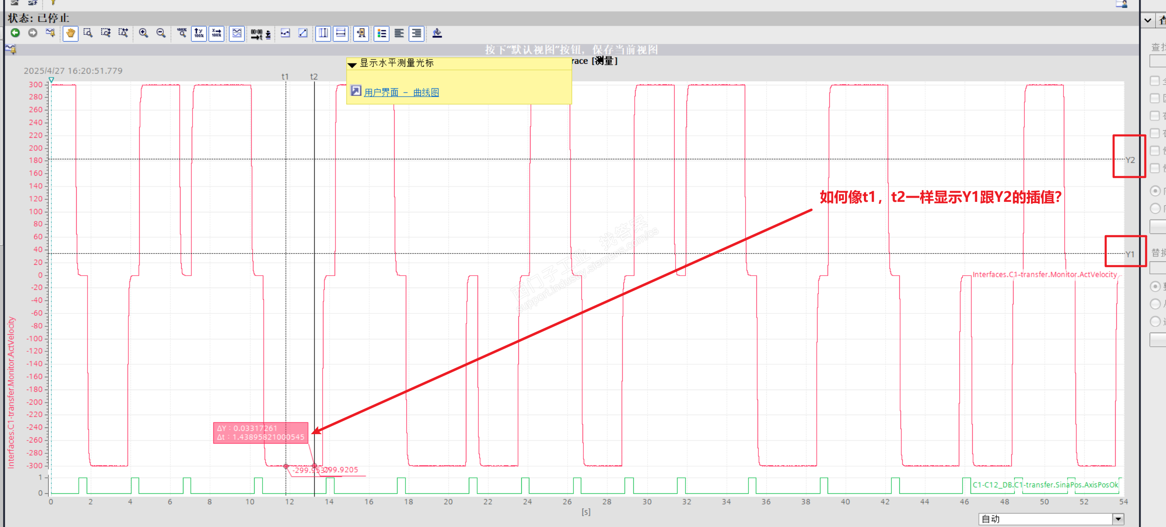The image size is (1166, 527).
Task: Open the 自动 dropdown at bottom right
Action: coord(1118,519)
